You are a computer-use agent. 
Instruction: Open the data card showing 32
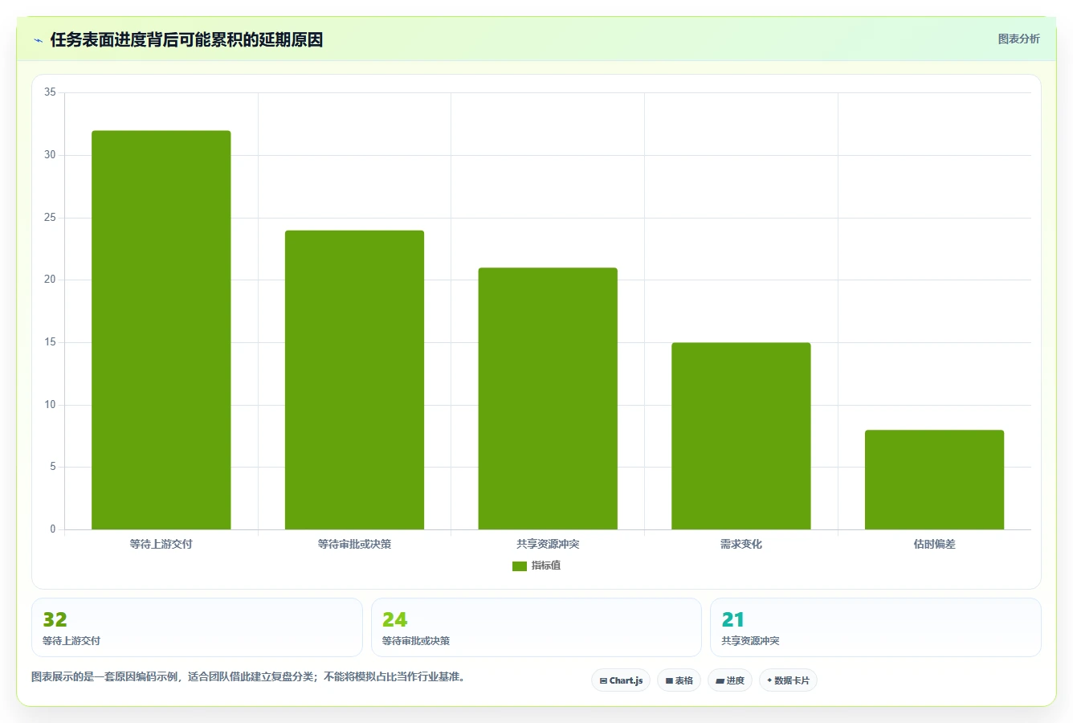197,627
